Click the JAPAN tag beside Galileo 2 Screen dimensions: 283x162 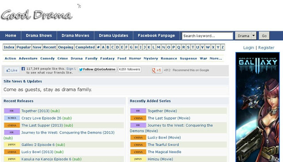12,144
